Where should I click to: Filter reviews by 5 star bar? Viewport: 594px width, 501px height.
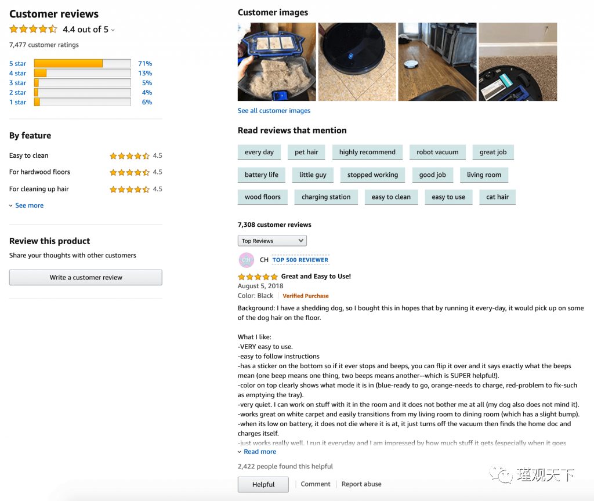coord(82,63)
